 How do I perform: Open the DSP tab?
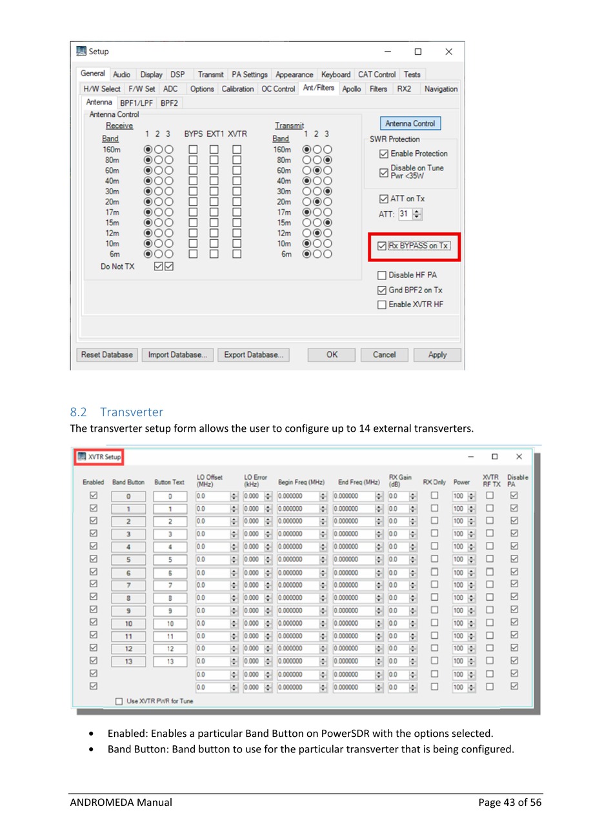click(x=177, y=75)
